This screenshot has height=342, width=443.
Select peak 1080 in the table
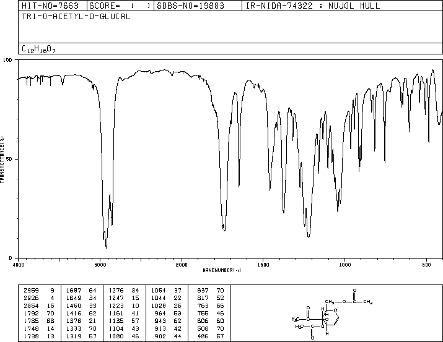pos(116,336)
